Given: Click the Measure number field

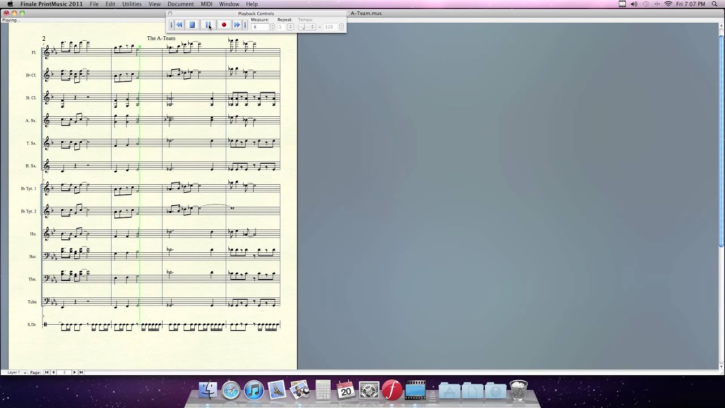Looking at the screenshot, I should tap(260, 27).
